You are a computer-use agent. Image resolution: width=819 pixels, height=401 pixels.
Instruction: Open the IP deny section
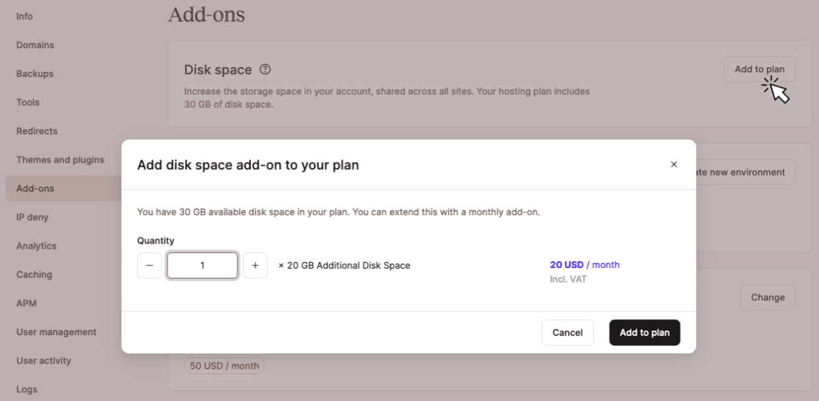(x=31, y=217)
